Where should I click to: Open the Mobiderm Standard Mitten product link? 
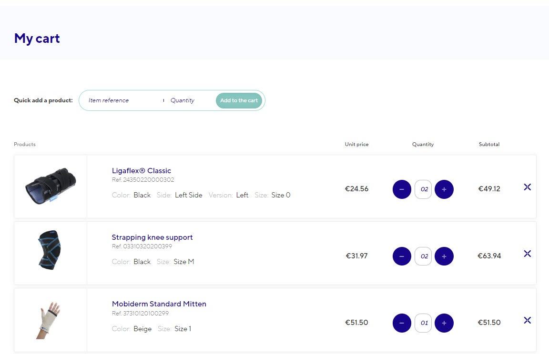(x=159, y=304)
